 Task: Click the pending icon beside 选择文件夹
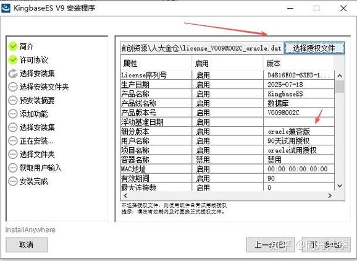click(x=13, y=155)
